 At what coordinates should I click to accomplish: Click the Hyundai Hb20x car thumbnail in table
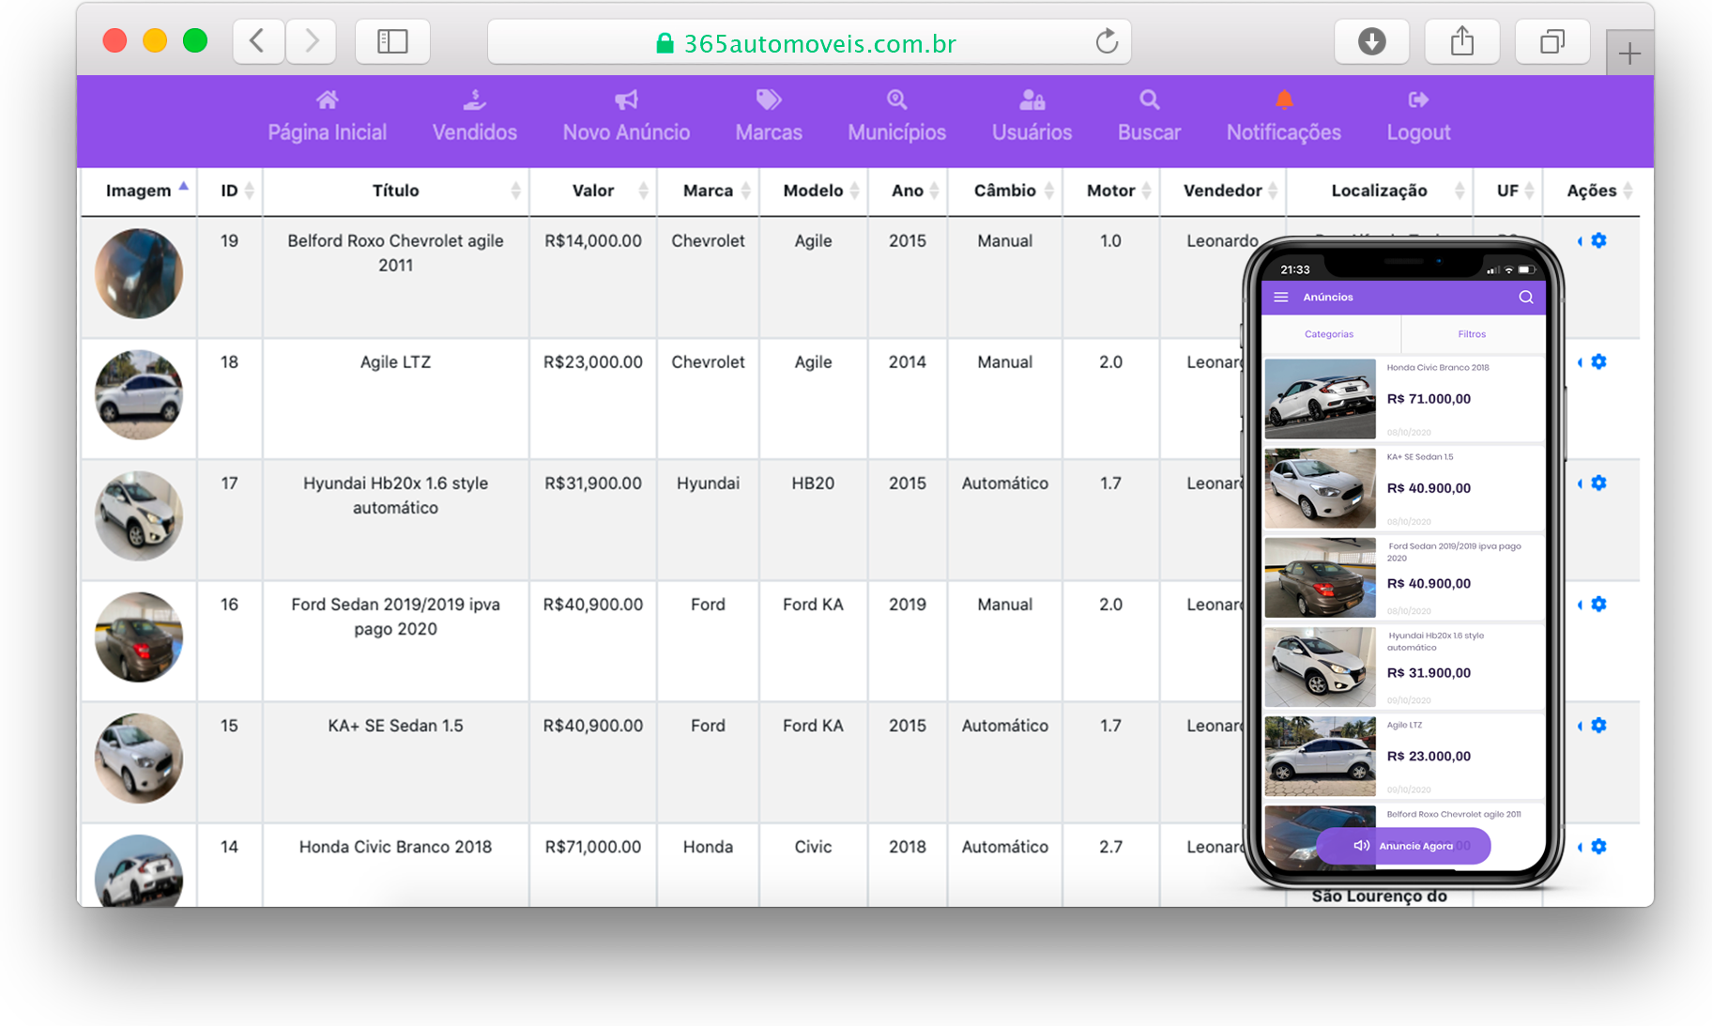pyautogui.click(x=139, y=516)
